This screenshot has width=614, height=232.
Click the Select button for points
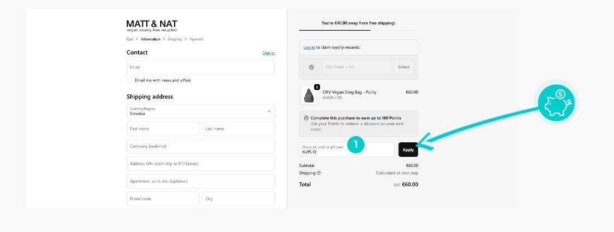click(x=404, y=67)
